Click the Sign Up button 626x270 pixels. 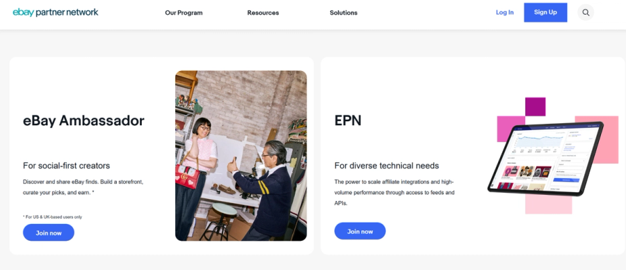point(545,13)
